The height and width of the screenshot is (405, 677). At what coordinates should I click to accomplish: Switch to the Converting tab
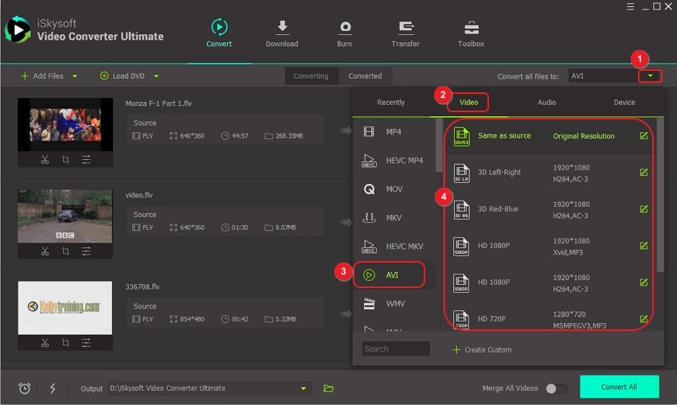click(x=311, y=76)
